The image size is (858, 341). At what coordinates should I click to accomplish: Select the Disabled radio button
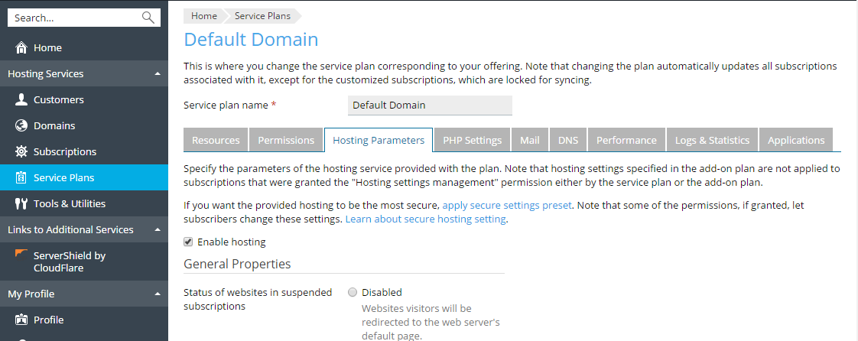point(353,292)
